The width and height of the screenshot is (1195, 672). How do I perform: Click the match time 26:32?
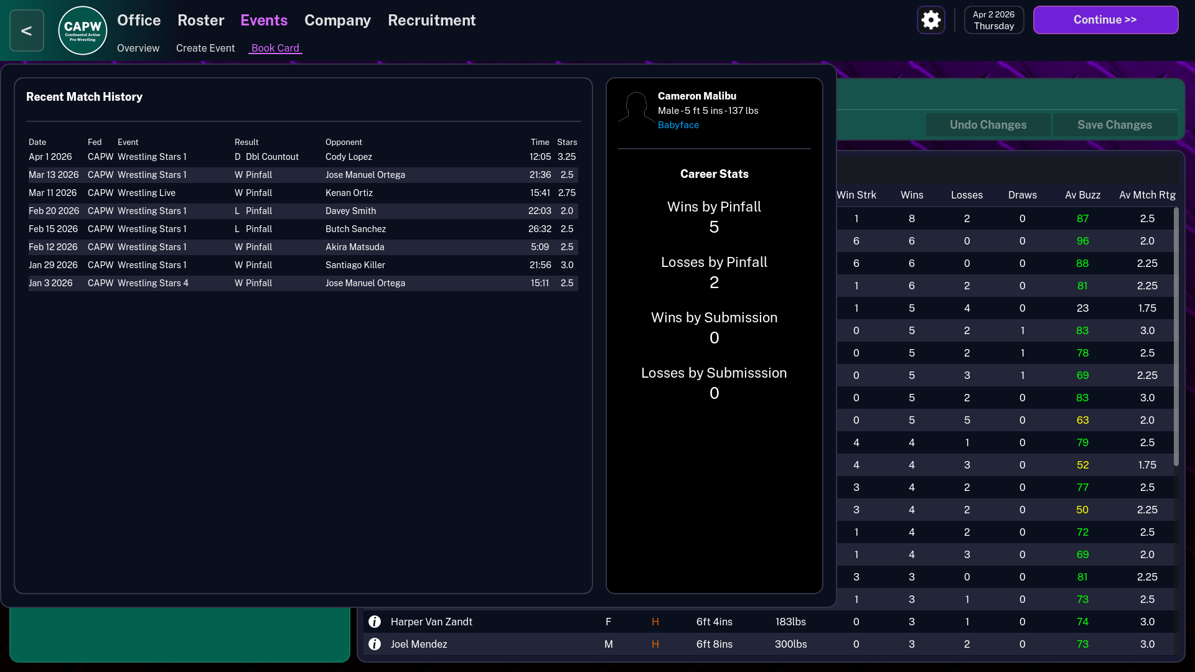(x=540, y=229)
